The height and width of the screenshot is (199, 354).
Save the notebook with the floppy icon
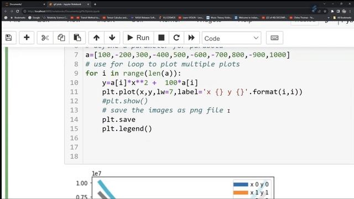pos(9,38)
